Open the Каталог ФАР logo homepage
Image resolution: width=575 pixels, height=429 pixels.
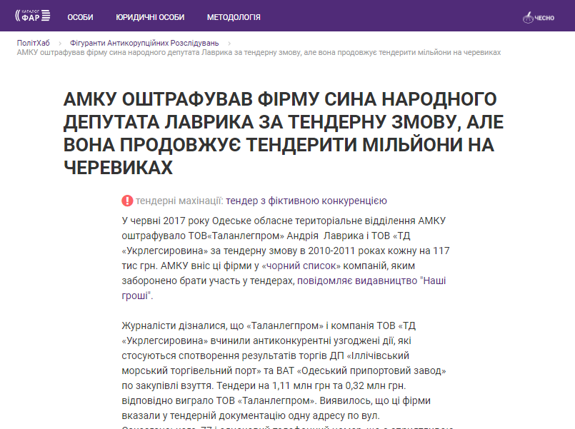[x=33, y=16]
